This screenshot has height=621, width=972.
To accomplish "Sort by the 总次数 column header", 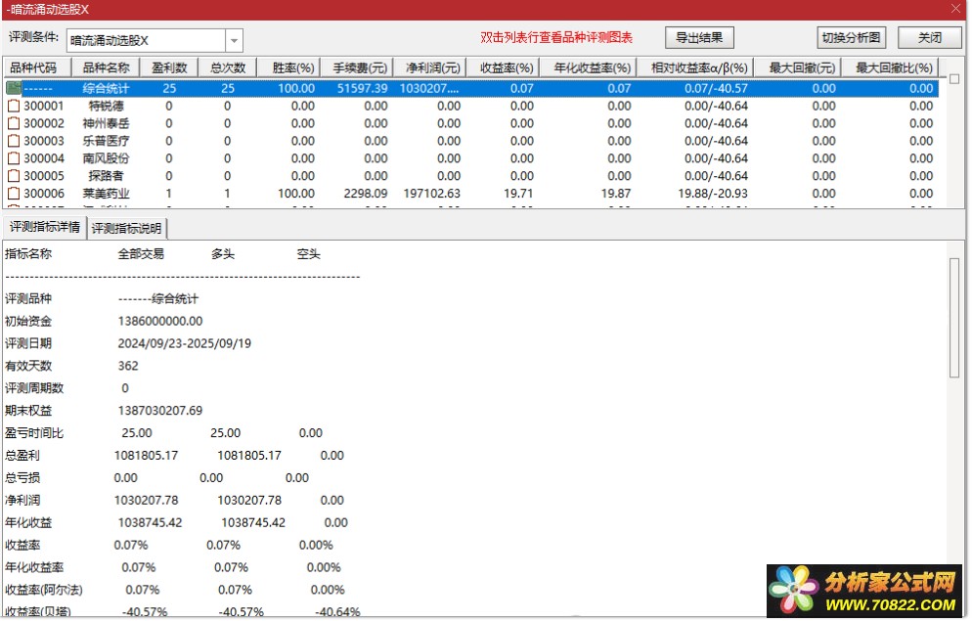I will click(228, 67).
